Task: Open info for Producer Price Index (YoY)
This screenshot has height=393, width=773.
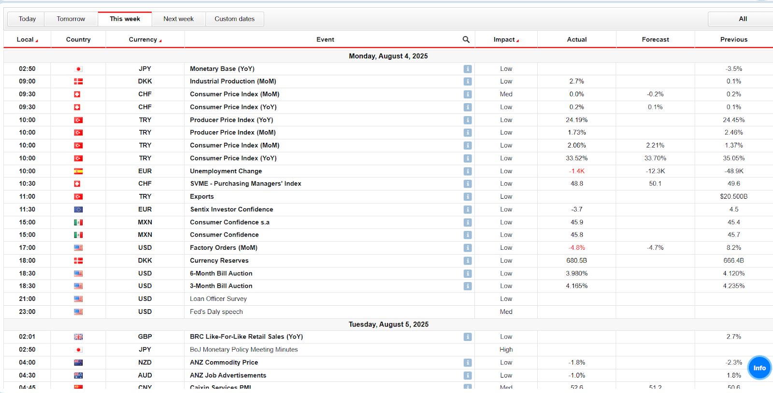Action: pyautogui.click(x=467, y=120)
